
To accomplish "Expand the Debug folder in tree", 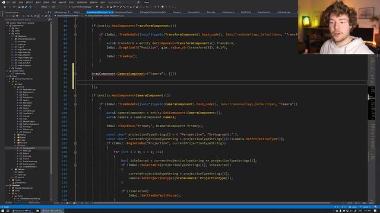I will pyautogui.click(x=15, y=135).
